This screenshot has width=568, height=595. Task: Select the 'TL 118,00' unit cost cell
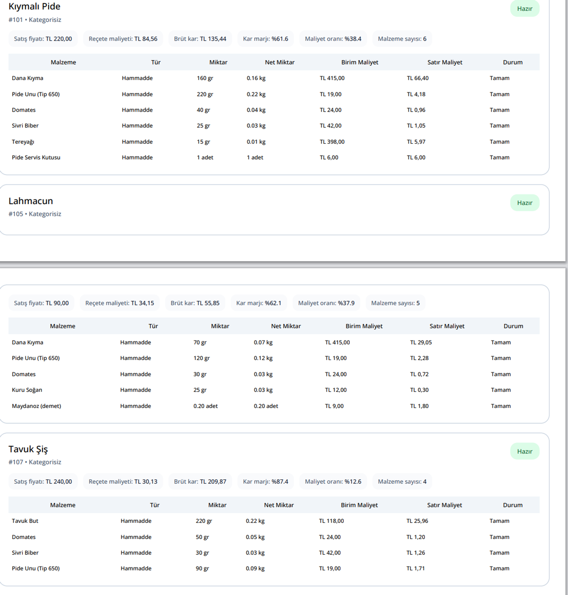click(331, 521)
